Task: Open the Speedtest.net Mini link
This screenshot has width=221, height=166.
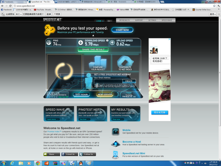Action: click(134, 153)
